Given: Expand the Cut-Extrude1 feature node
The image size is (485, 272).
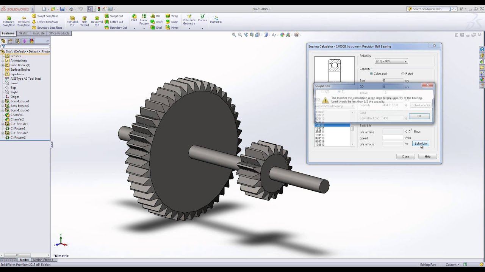Looking at the screenshot, I should tap(3, 124).
